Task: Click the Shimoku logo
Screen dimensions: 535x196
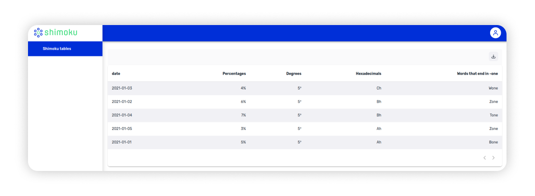Action: (x=56, y=33)
